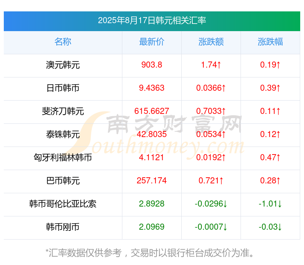Click the percent change 0.12↑
This screenshot has height=265, width=304.
(x=270, y=134)
